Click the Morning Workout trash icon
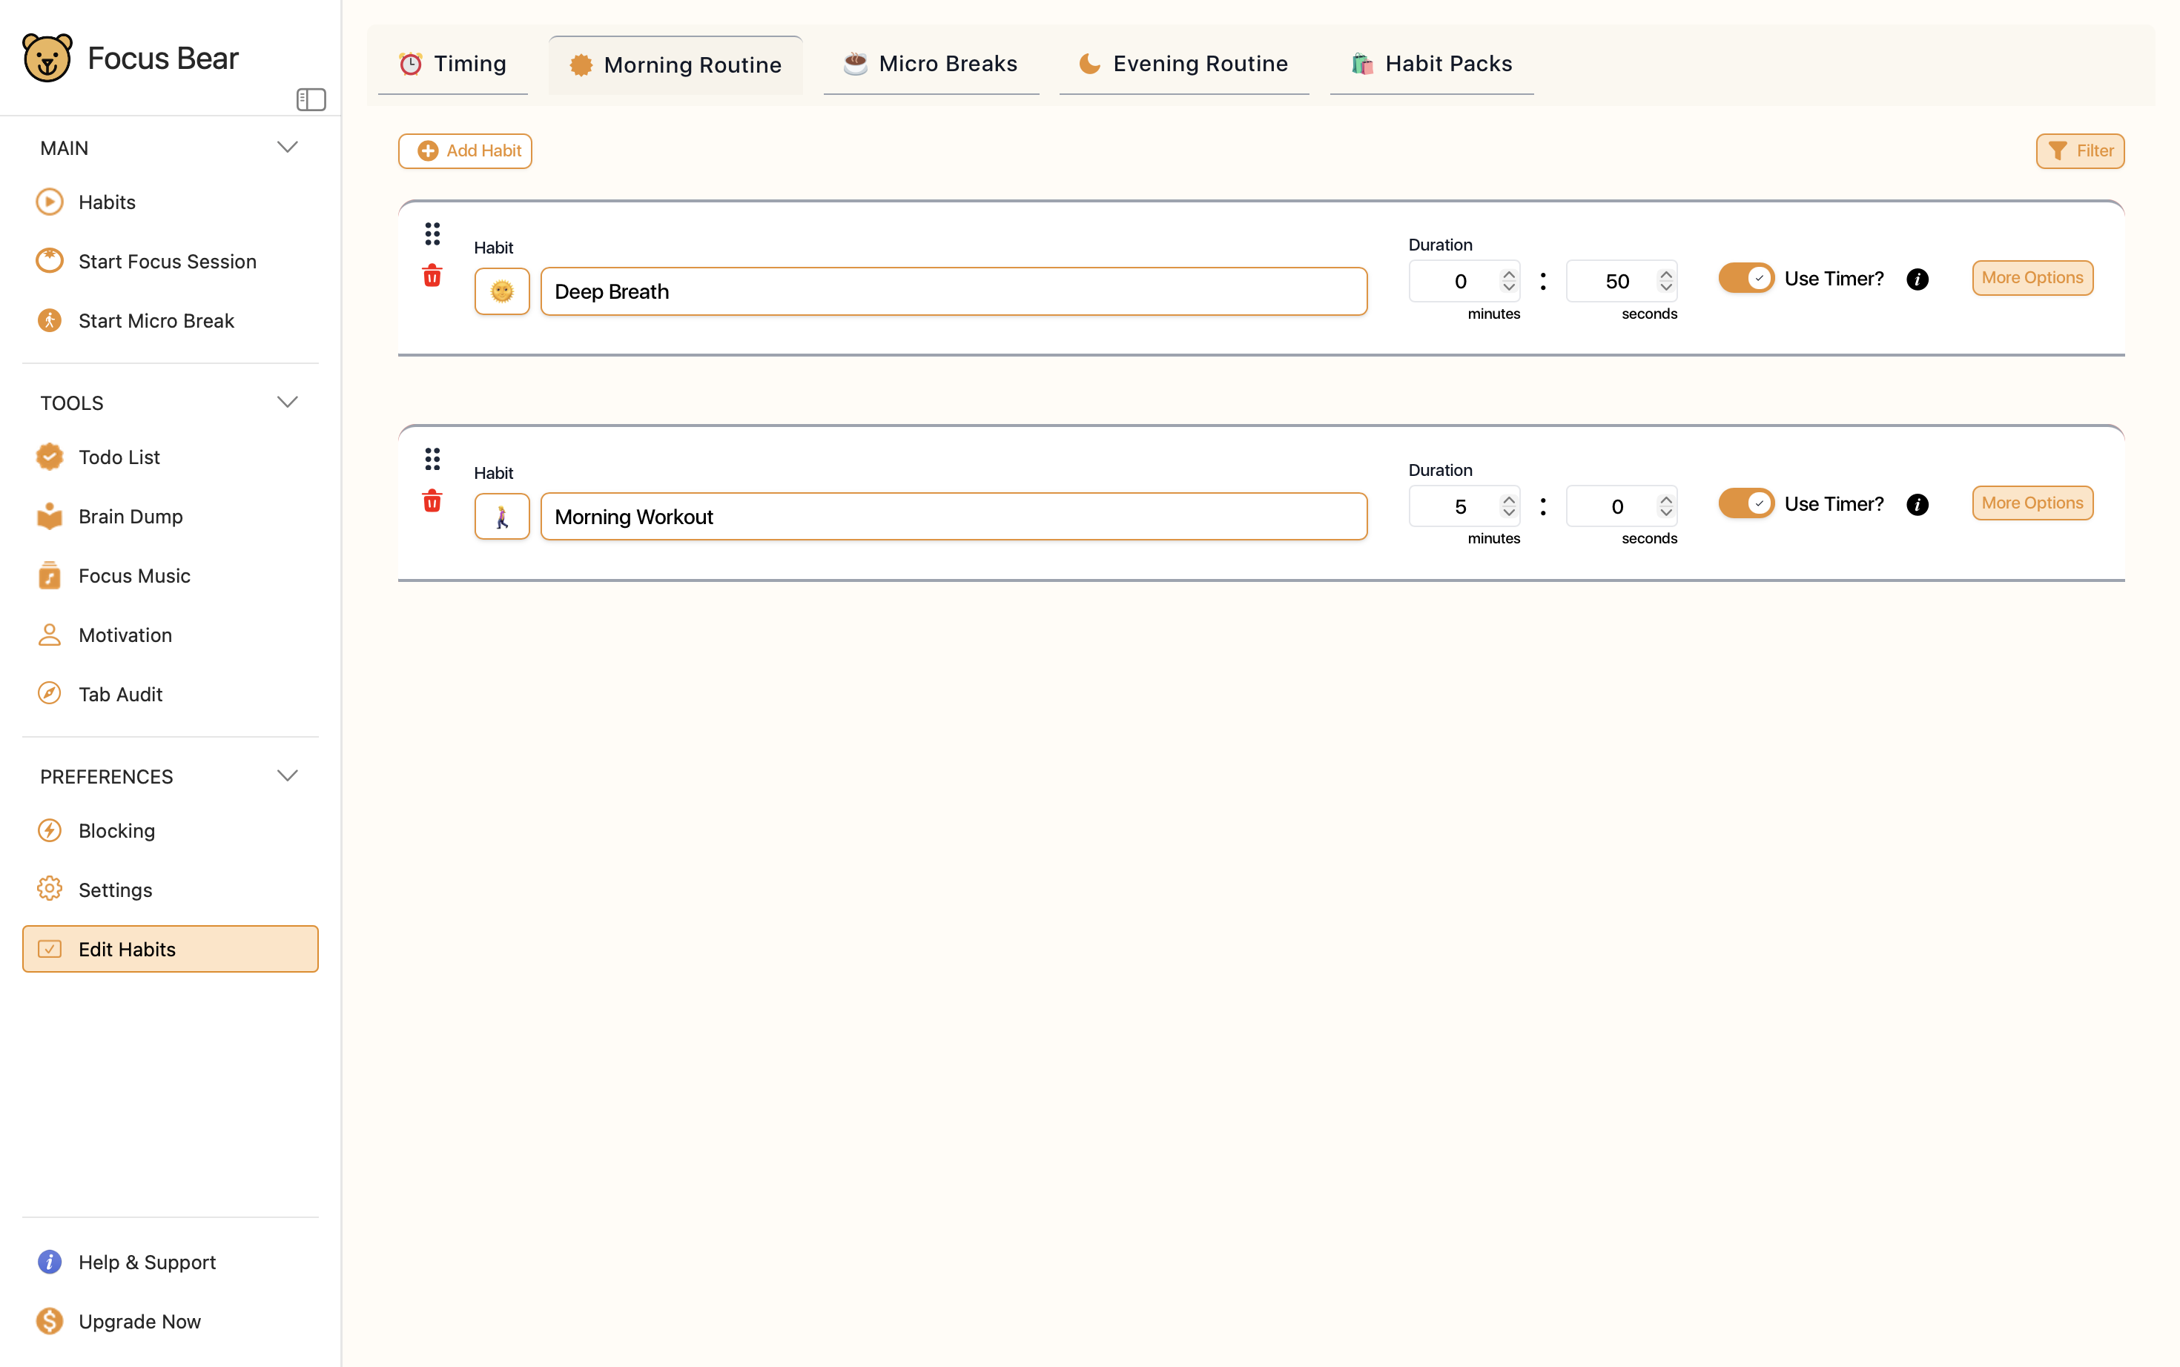The image size is (2180, 1367). (x=432, y=501)
